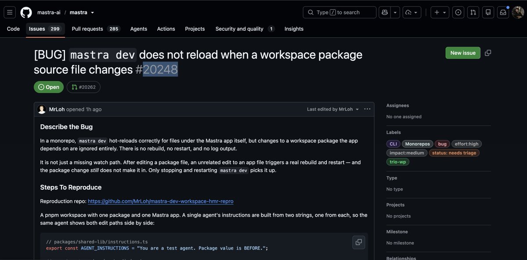Click the 'opened 1h ago' timestamp

pos(84,109)
